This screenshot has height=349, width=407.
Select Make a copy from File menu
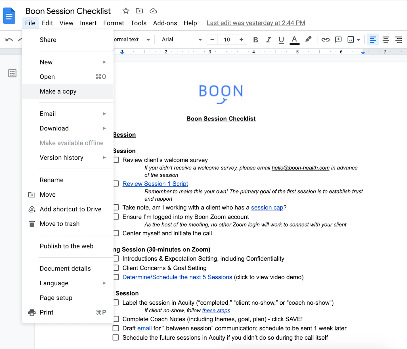click(68, 92)
